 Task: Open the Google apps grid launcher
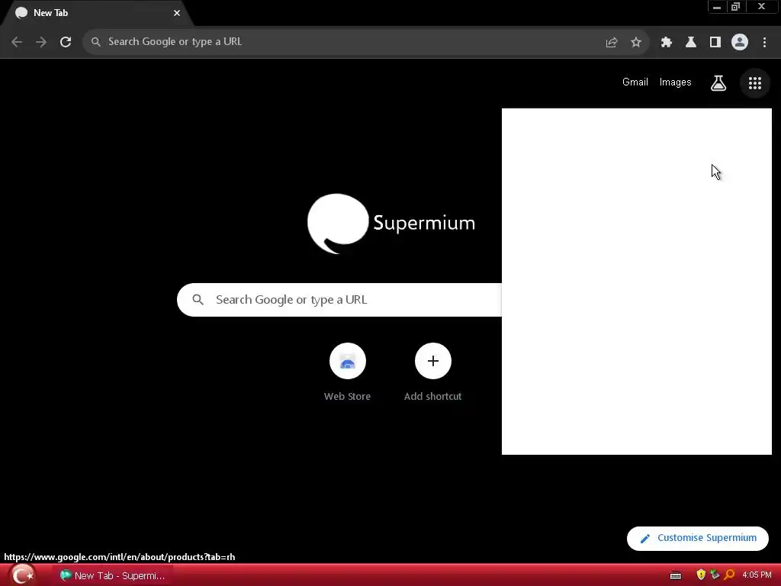[754, 83]
